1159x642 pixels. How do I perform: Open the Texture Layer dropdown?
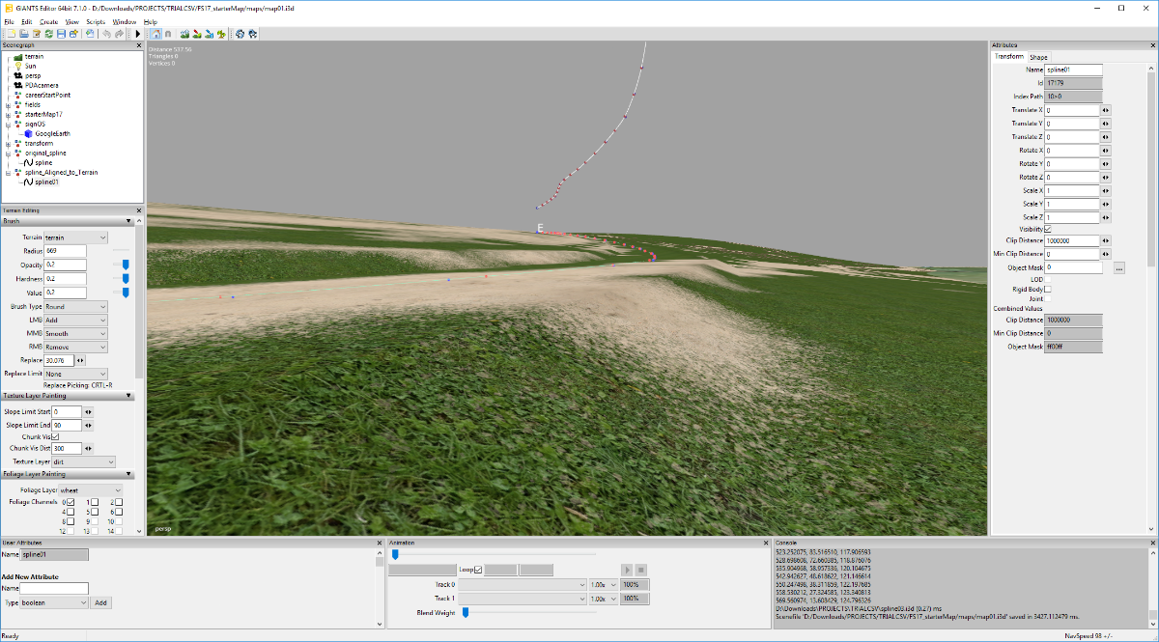pos(83,461)
